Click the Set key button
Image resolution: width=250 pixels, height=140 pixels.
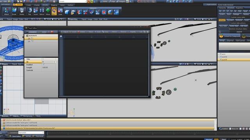[x=27, y=136]
